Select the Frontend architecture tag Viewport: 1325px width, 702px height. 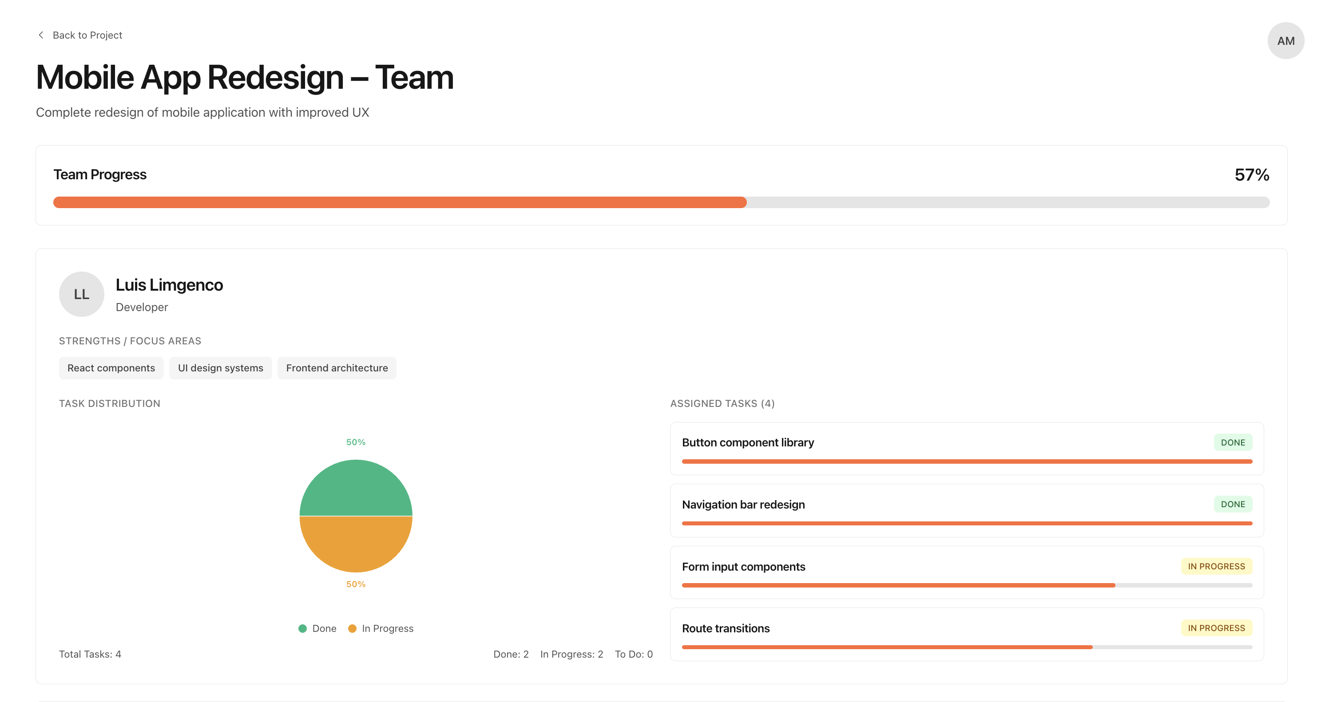click(337, 368)
